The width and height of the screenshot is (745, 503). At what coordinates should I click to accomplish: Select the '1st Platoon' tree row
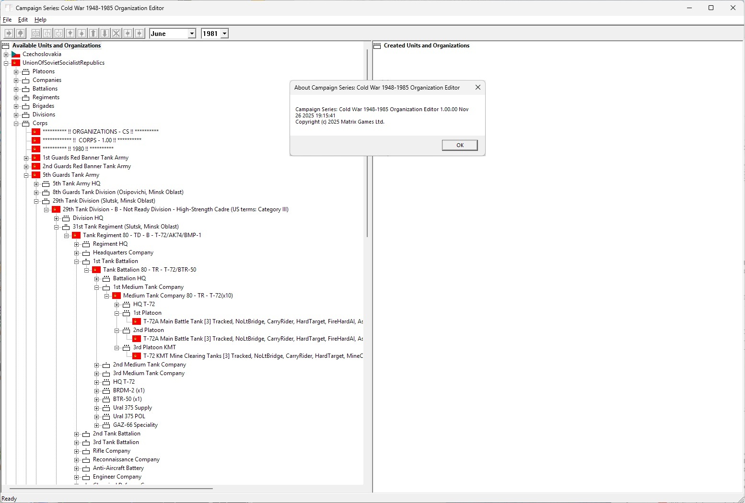pyautogui.click(x=147, y=313)
